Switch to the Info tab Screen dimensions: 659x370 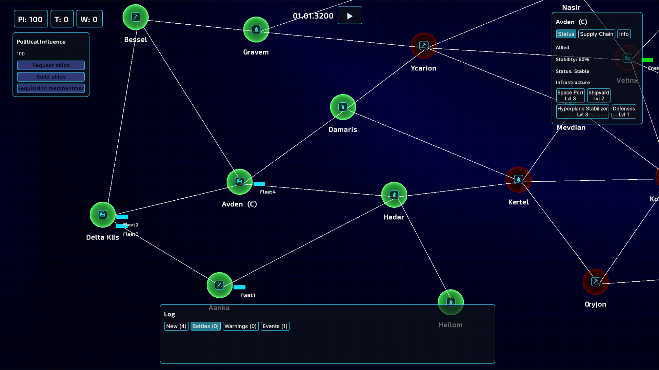(624, 34)
